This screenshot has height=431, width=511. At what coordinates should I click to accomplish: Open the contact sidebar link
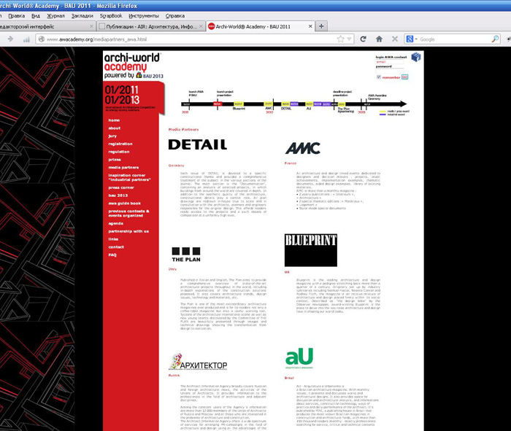point(116,246)
